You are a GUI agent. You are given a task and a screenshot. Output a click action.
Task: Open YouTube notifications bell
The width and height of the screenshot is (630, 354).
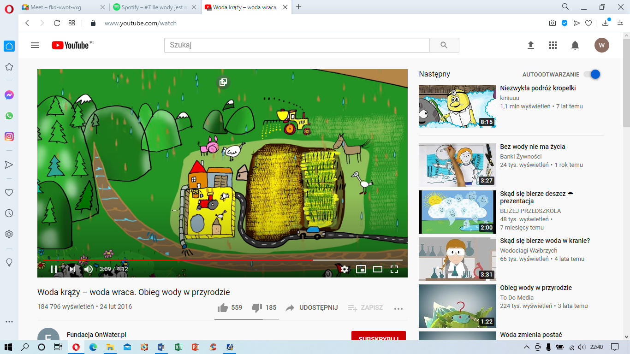(x=575, y=45)
